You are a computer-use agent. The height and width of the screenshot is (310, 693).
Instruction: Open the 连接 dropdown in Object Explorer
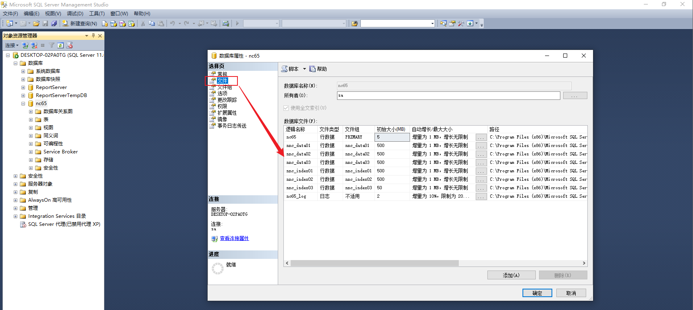(x=12, y=45)
